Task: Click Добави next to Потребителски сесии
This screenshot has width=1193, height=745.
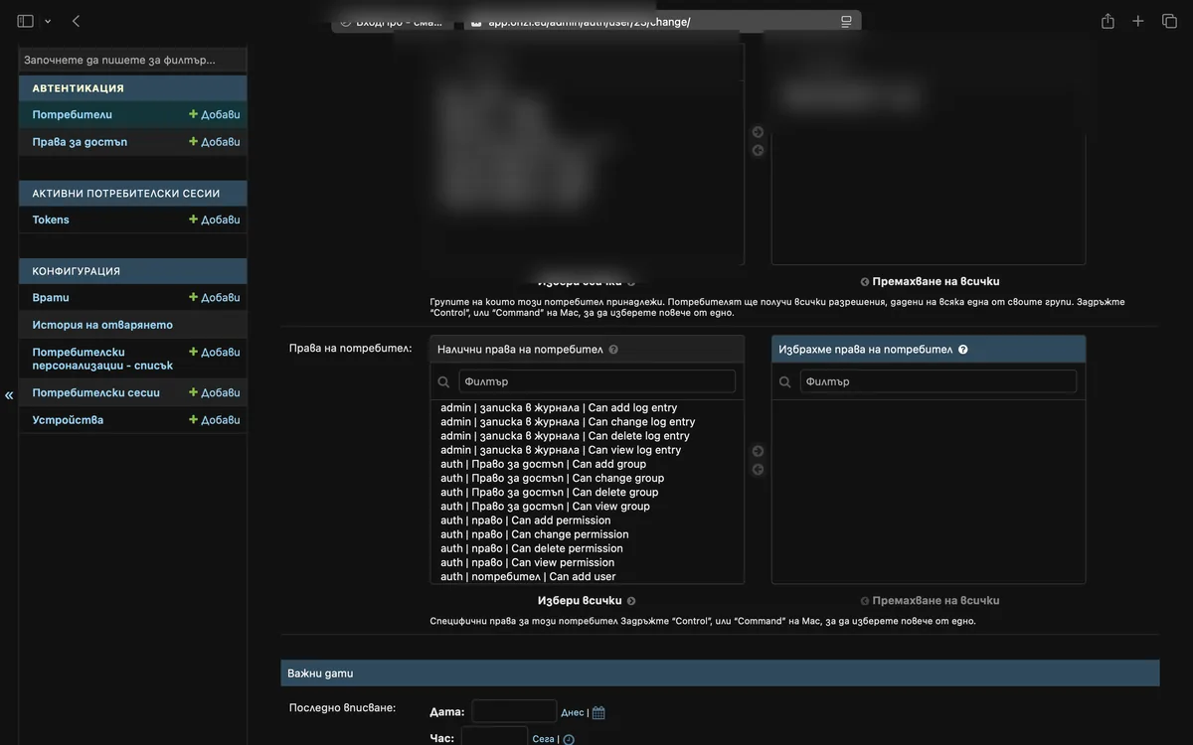Action: tap(215, 392)
